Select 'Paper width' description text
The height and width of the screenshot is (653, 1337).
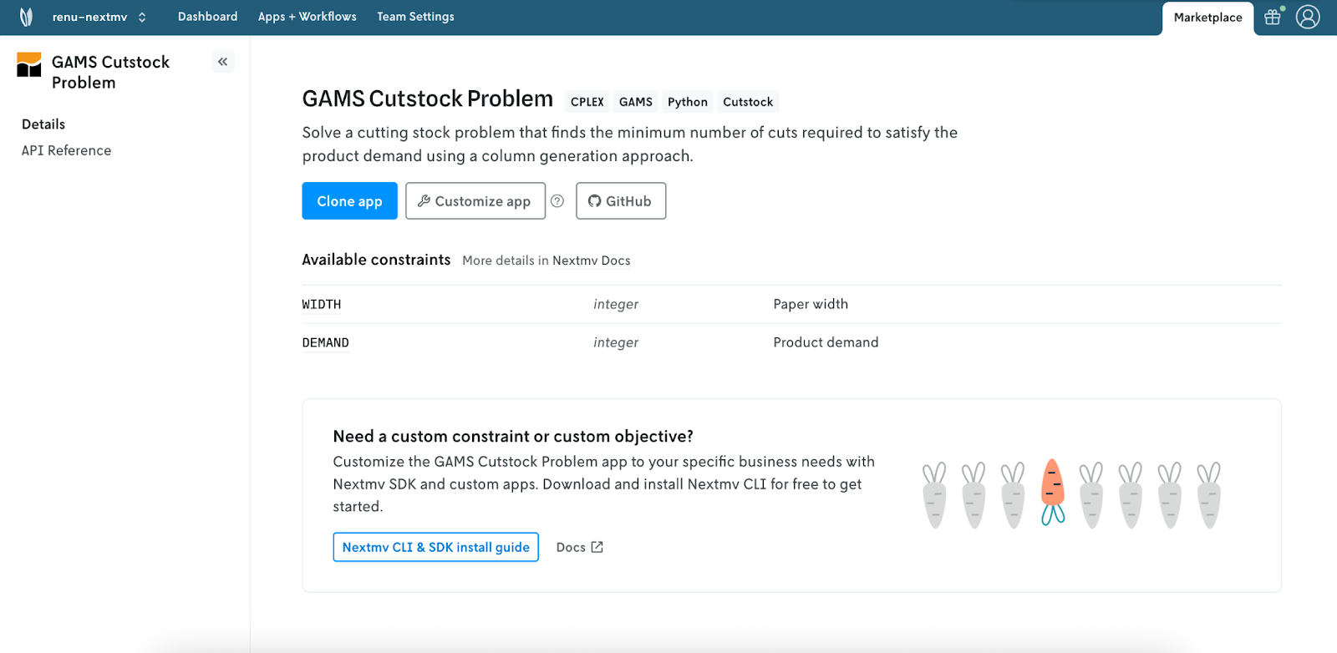811,304
